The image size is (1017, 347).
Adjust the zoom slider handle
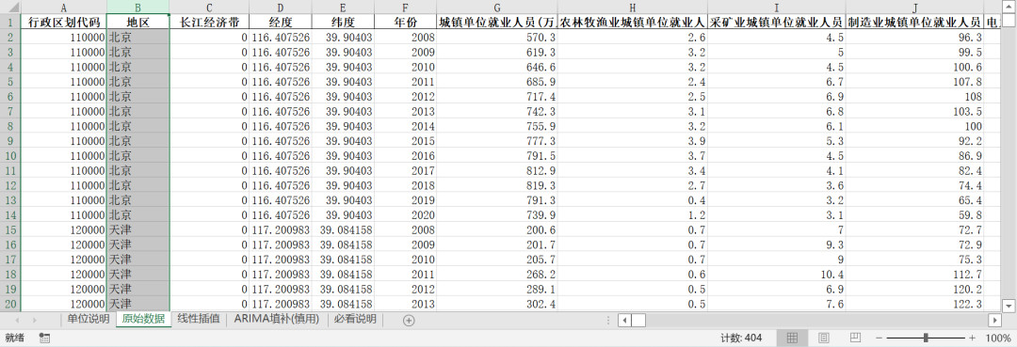[x=926, y=338]
